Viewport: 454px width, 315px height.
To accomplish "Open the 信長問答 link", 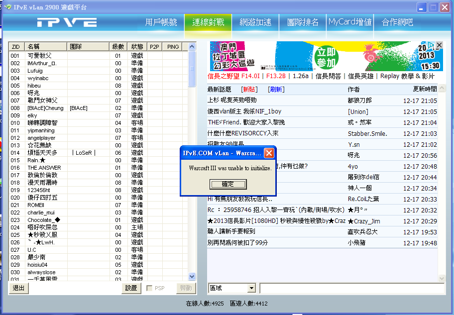I will (x=329, y=76).
